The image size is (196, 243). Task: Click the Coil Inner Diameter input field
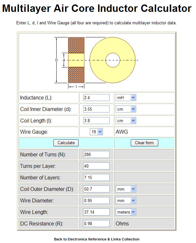tap(96, 109)
